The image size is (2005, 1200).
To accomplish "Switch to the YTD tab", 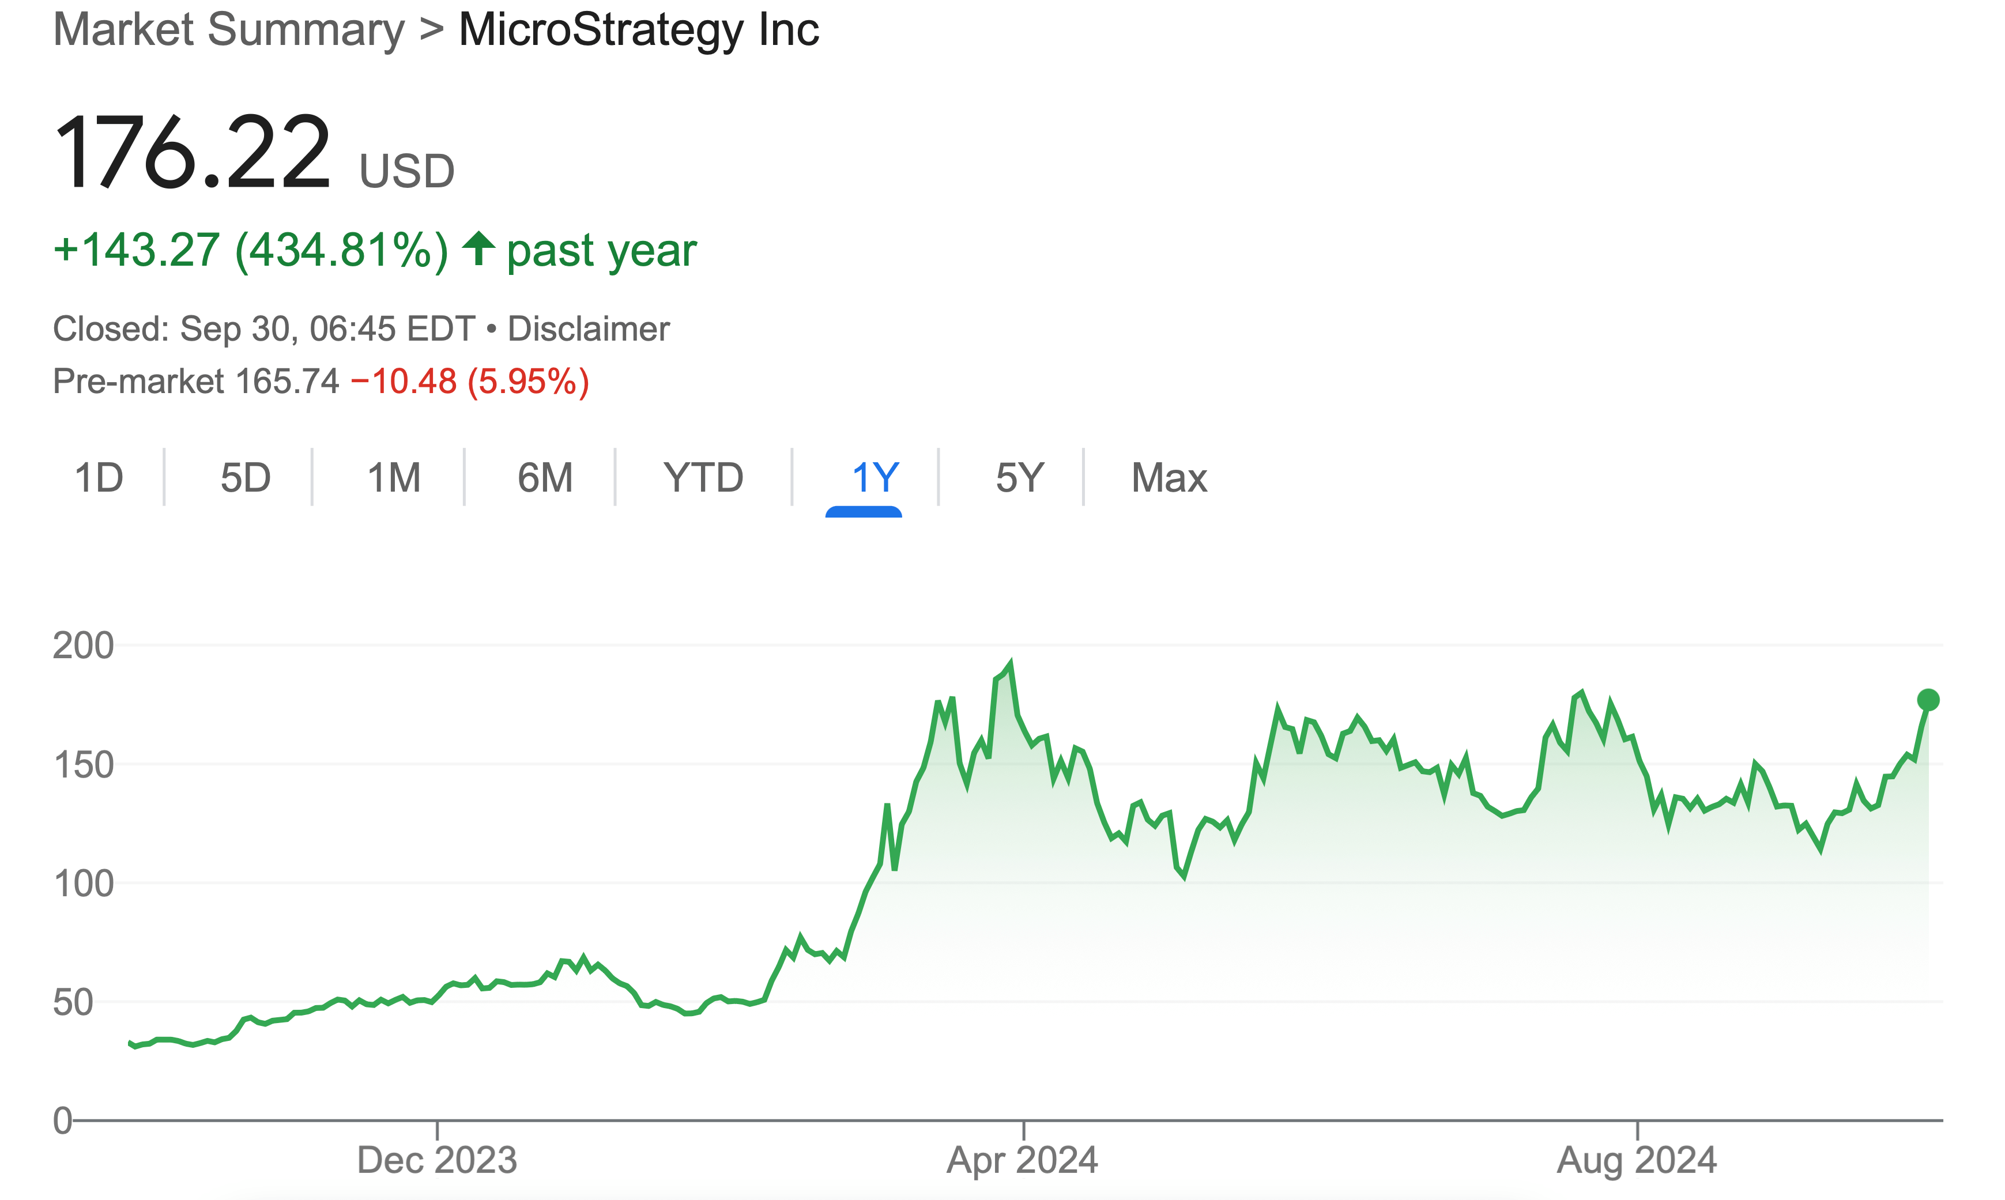I will point(703,477).
